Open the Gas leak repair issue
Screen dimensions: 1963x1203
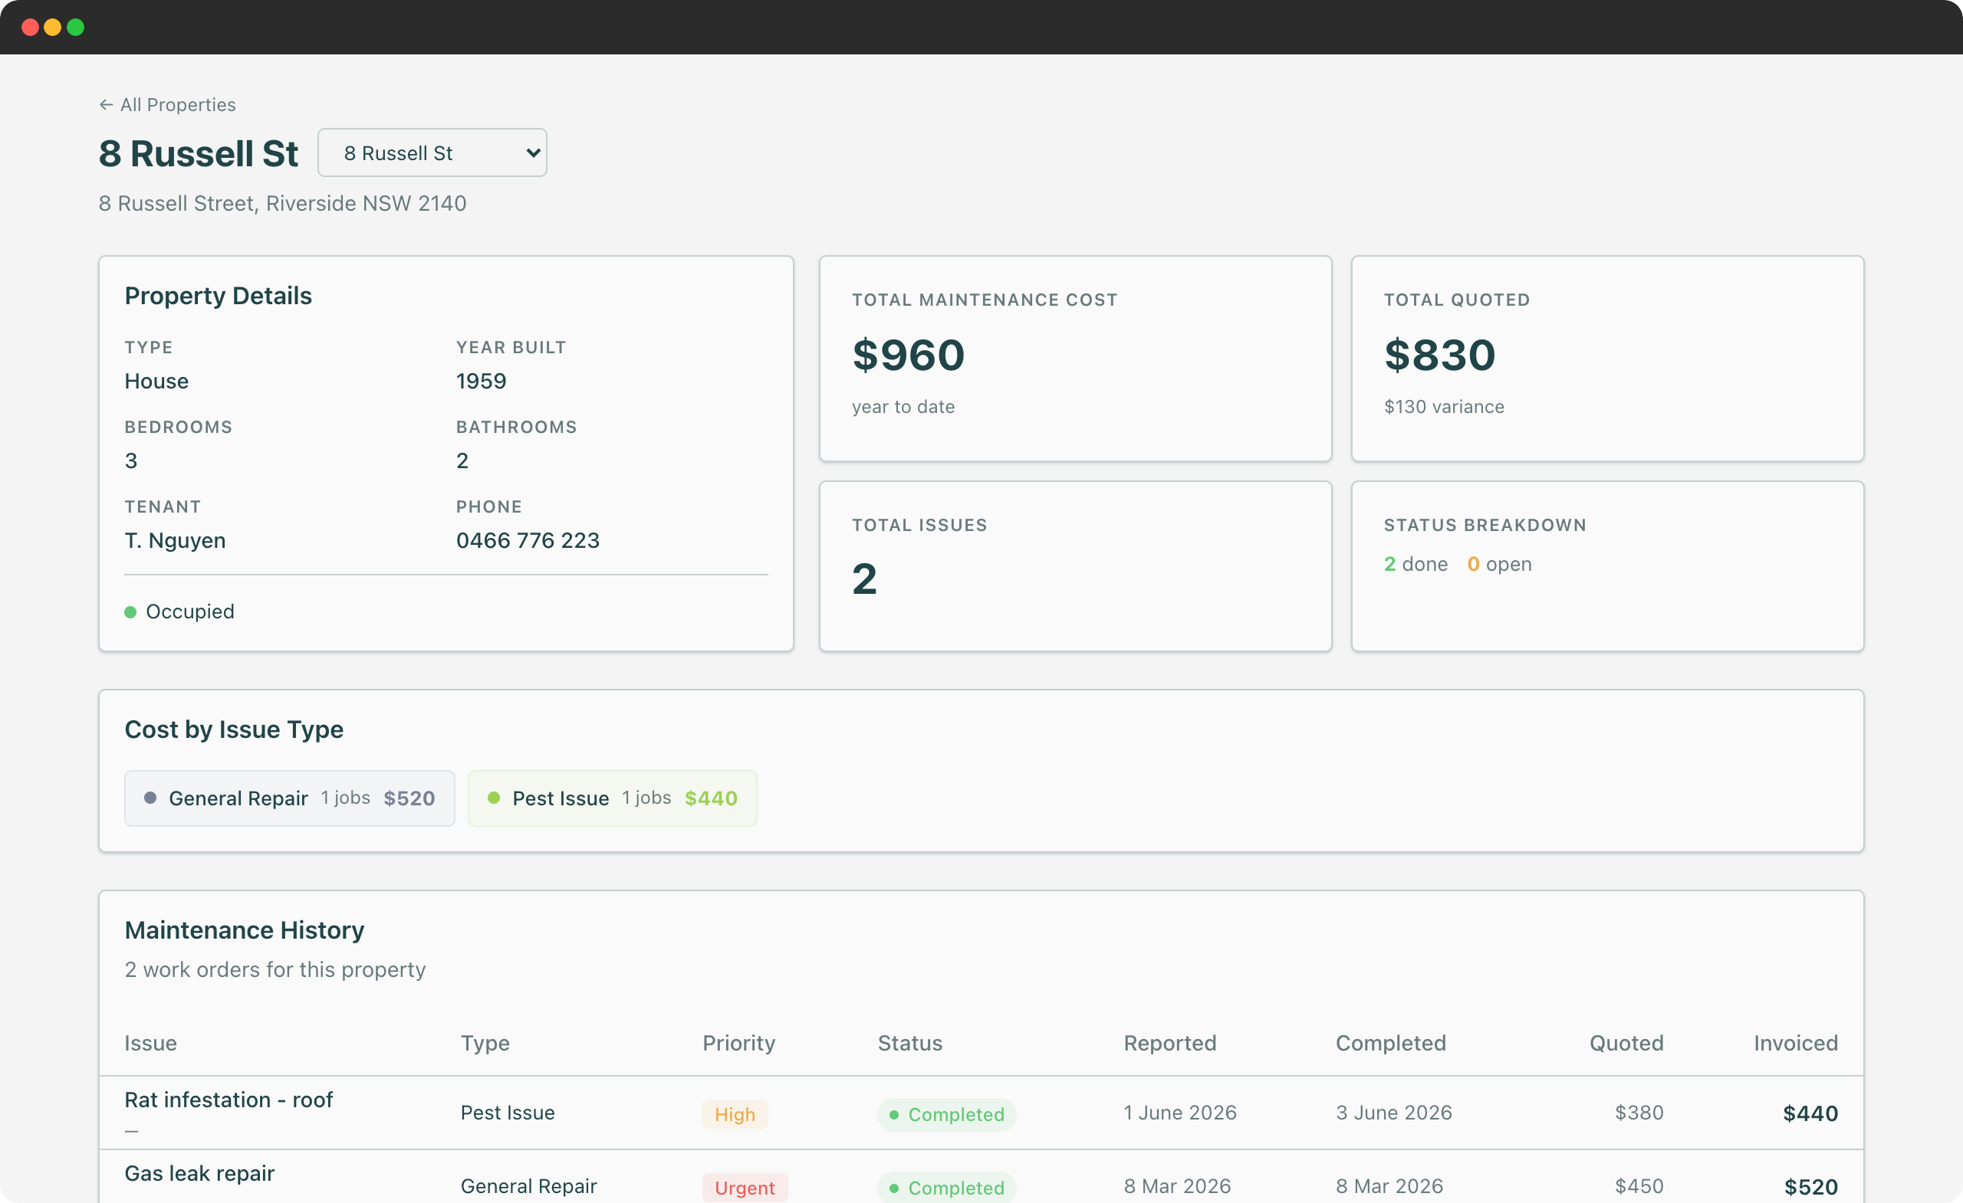[199, 1173]
